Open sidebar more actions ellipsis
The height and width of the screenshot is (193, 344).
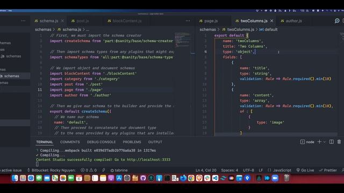click(x=23, y=21)
